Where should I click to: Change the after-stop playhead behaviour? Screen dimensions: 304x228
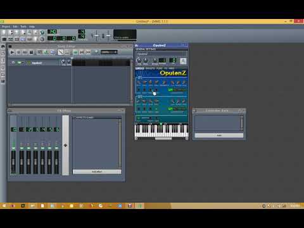coord(88,52)
